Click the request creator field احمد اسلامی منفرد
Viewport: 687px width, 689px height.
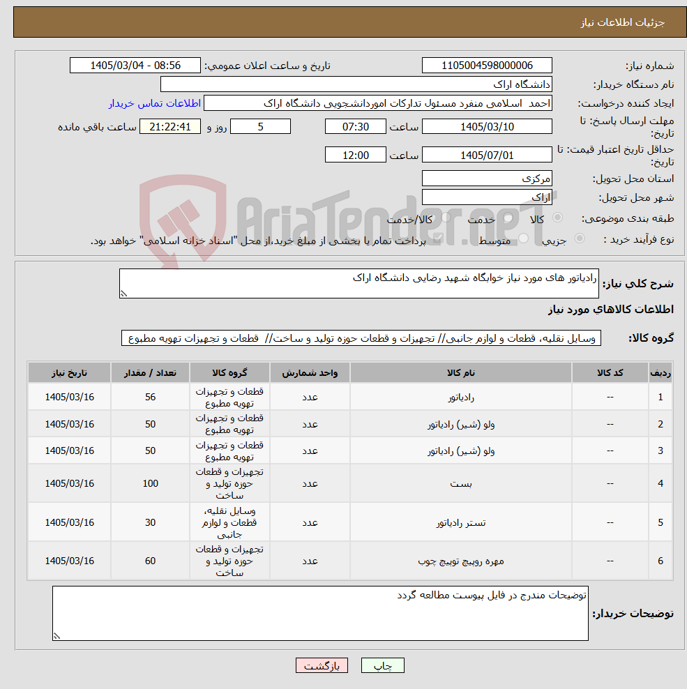[x=377, y=103]
